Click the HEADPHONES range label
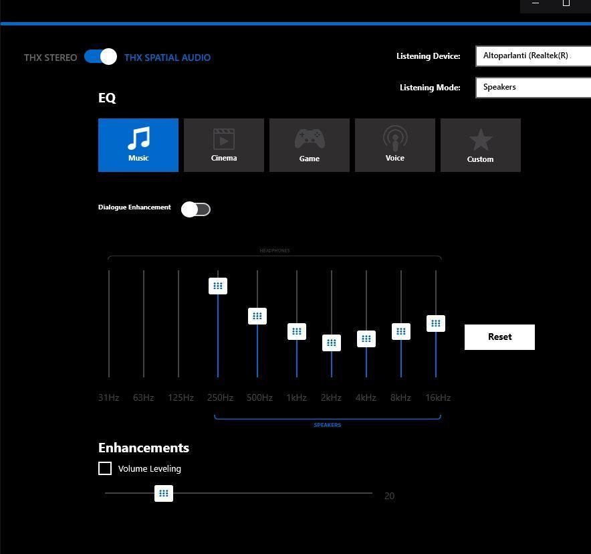The image size is (591, 554). pyautogui.click(x=275, y=250)
